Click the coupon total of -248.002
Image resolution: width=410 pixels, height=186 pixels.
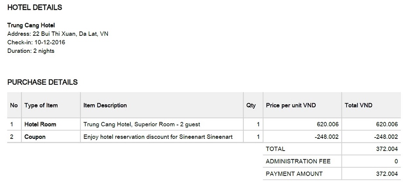[386, 137]
